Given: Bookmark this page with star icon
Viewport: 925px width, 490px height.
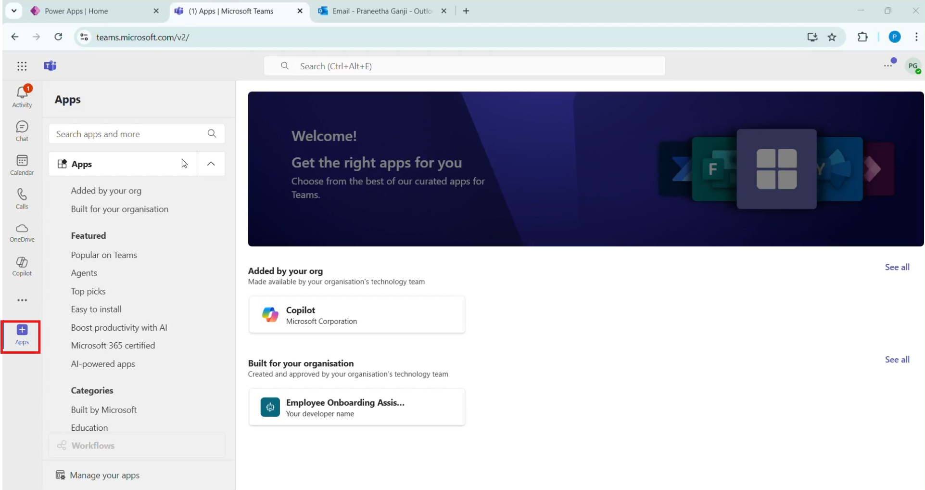Looking at the screenshot, I should tap(832, 37).
